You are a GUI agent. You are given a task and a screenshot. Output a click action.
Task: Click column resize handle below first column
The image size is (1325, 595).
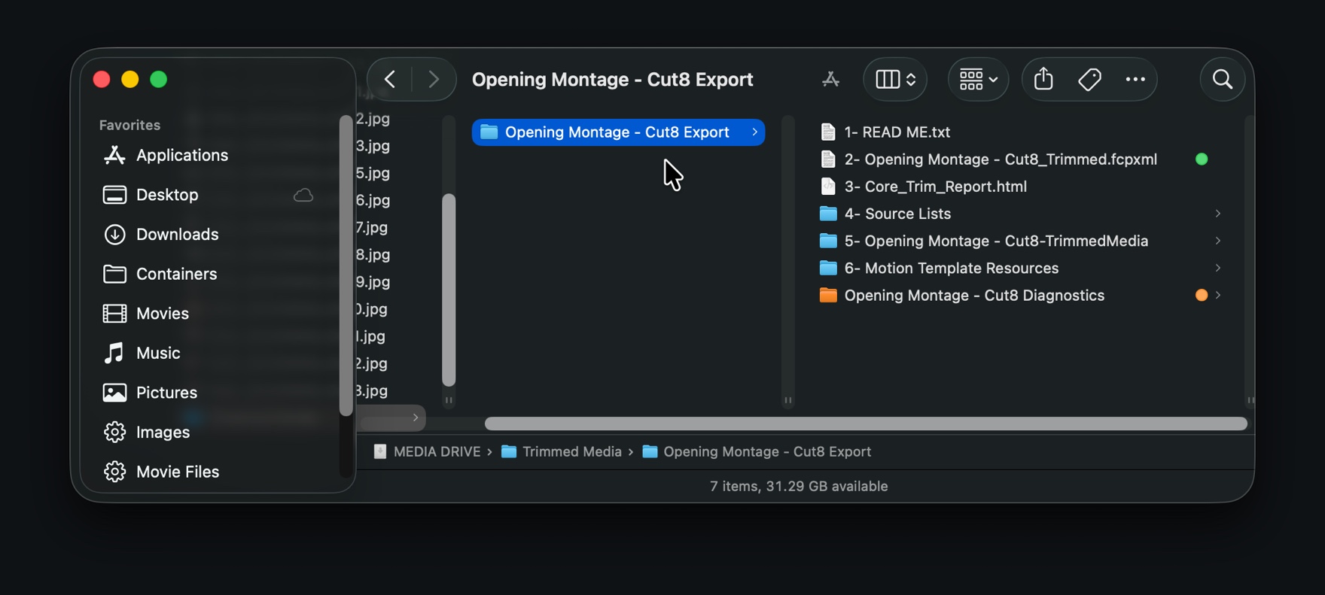[449, 400]
